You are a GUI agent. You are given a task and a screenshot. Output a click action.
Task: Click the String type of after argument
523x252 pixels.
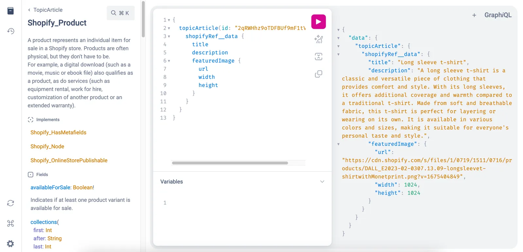(55, 238)
